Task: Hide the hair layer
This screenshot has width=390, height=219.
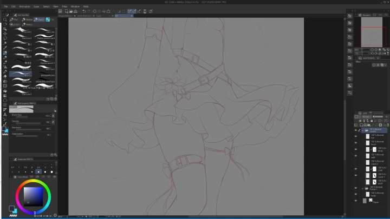Action: 355,136
